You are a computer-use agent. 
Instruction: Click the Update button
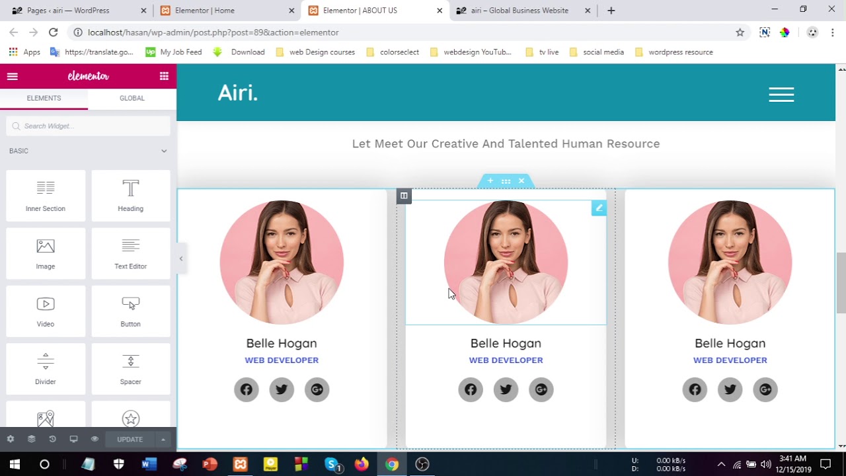(x=130, y=439)
